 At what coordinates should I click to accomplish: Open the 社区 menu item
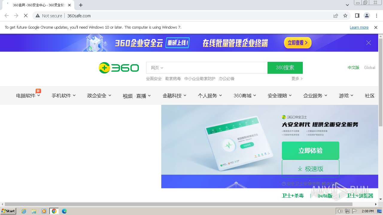click(x=370, y=96)
